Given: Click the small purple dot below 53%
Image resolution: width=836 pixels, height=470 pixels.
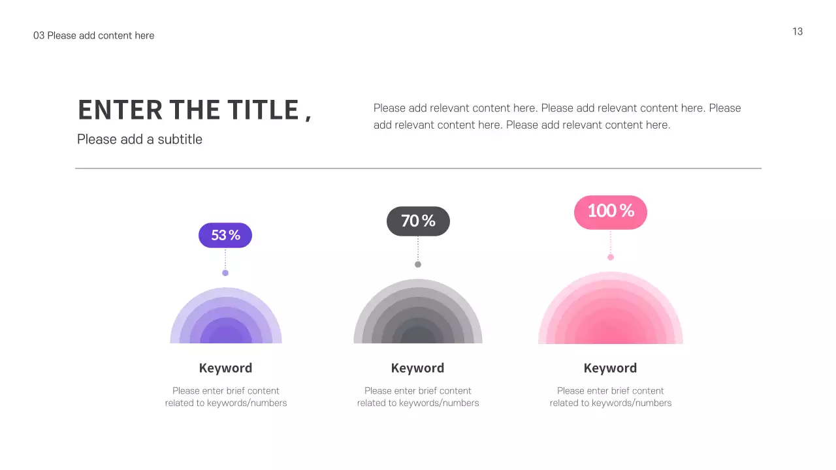Looking at the screenshot, I should click(x=225, y=273).
